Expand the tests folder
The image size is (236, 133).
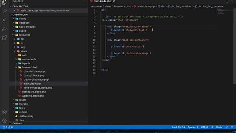click(22, 108)
